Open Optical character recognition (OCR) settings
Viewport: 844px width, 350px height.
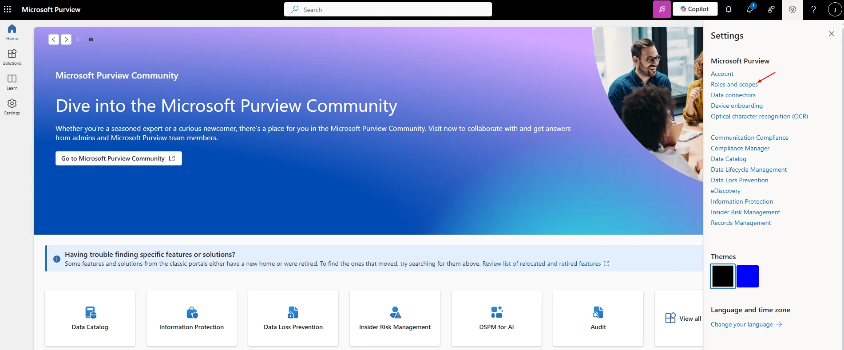759,116
